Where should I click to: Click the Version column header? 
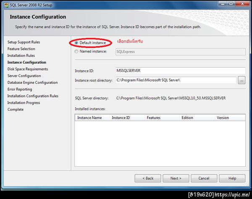coord(230,118)
